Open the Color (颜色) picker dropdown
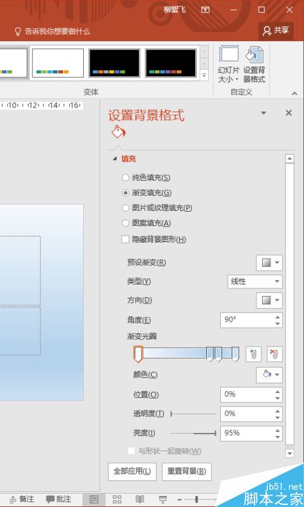This screenshot has height=507, width=304. tap(269, 375)
